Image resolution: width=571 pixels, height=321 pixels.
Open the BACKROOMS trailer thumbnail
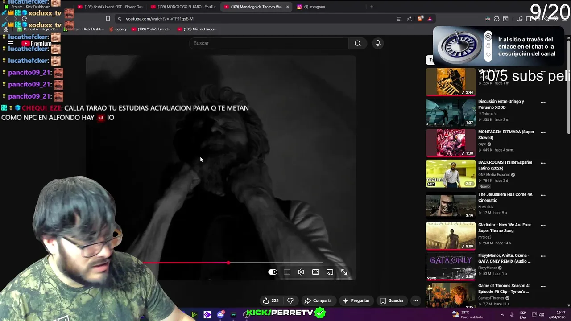coord(451,173)
